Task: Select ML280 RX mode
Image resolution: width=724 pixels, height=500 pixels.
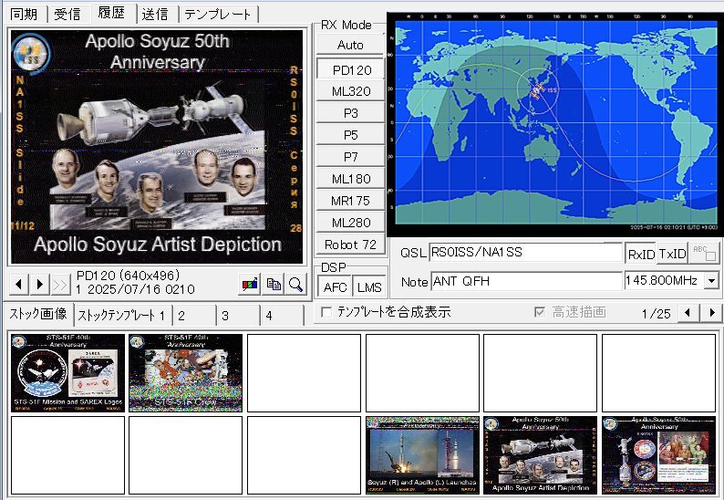Action: (x=350, y=223)
